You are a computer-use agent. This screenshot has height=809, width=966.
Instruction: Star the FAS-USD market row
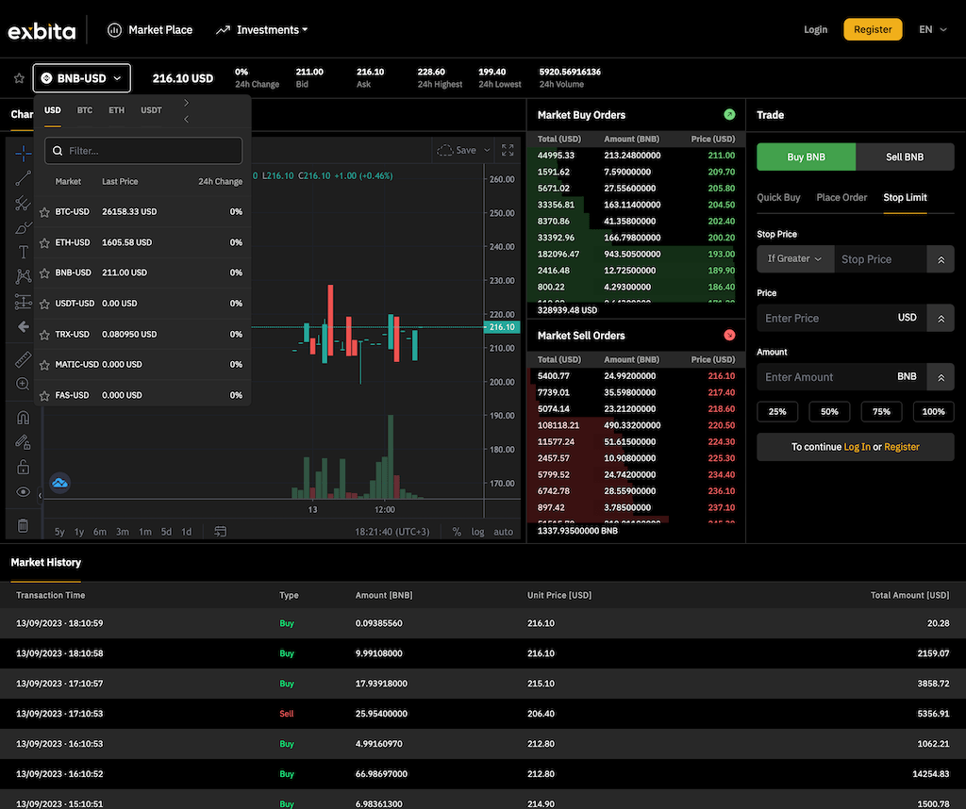click(44, 396)
